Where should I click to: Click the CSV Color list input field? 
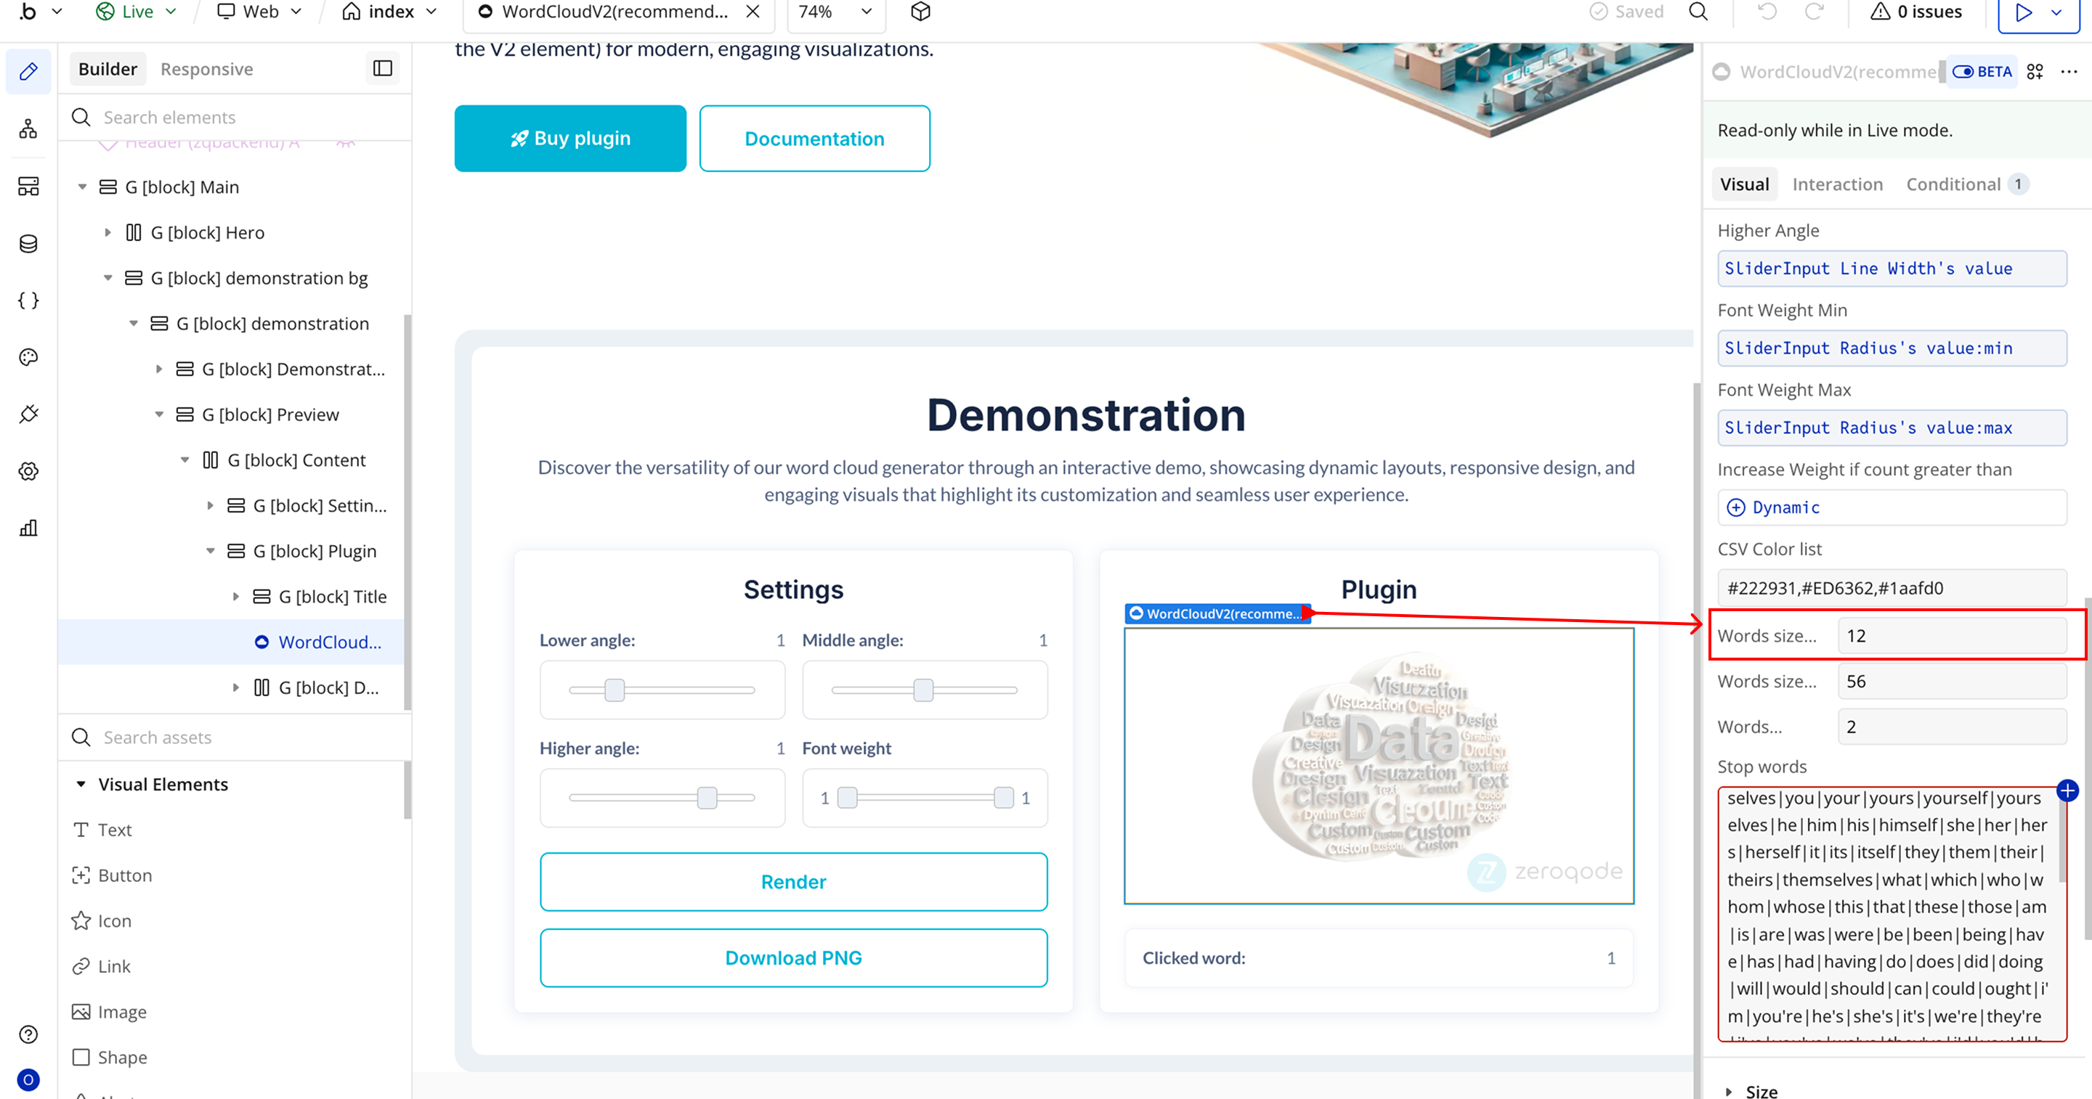coord(1892,588)
